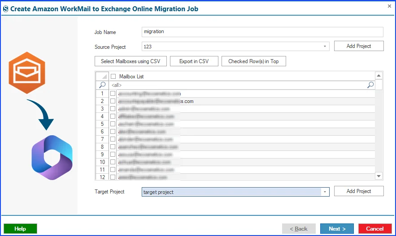Click the mailbox list scroll down arrow

pos(379,176)
